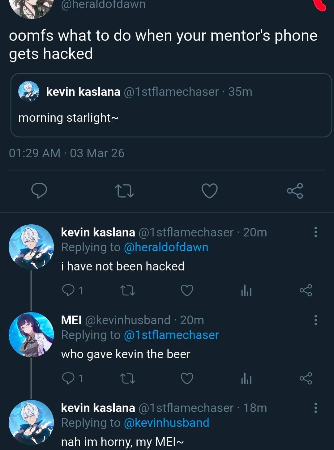
Task: Reply to the main tweet
Action: tap(39, 190)
